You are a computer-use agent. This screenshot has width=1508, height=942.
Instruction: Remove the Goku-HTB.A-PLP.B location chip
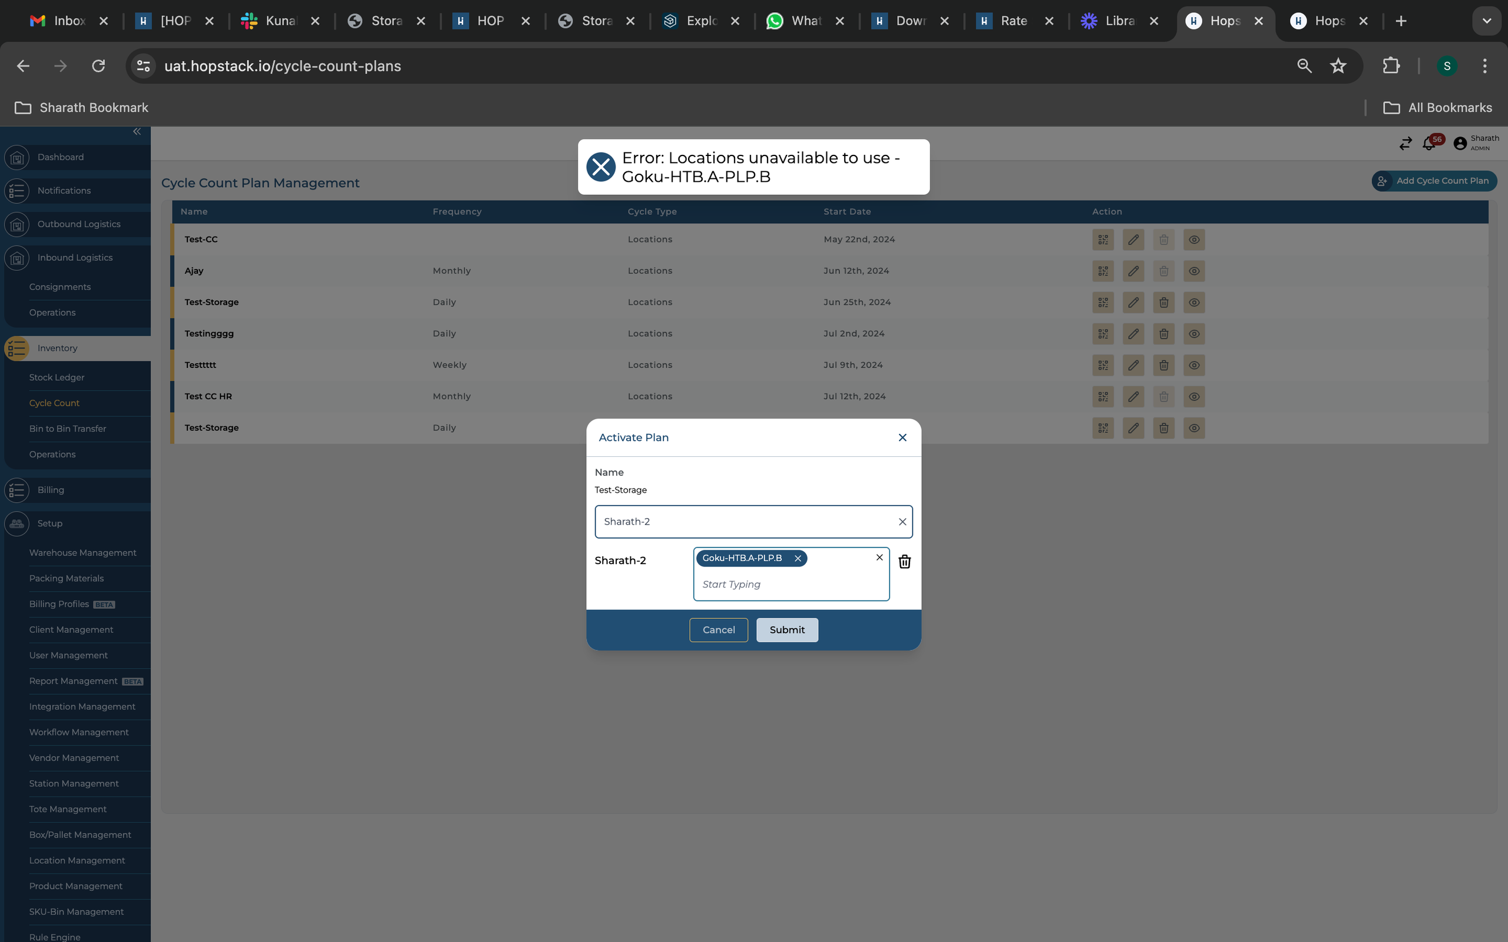797,558
